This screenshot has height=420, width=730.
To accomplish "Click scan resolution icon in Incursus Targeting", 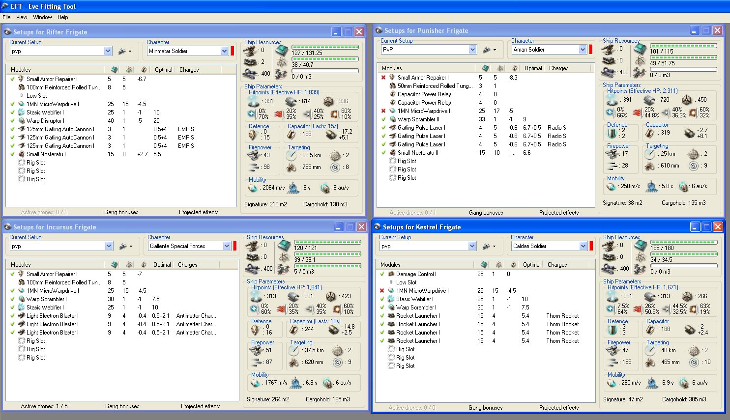I will (294, 363).
